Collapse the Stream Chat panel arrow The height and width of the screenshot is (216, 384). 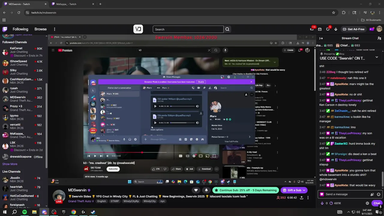(x=321, y=38)
